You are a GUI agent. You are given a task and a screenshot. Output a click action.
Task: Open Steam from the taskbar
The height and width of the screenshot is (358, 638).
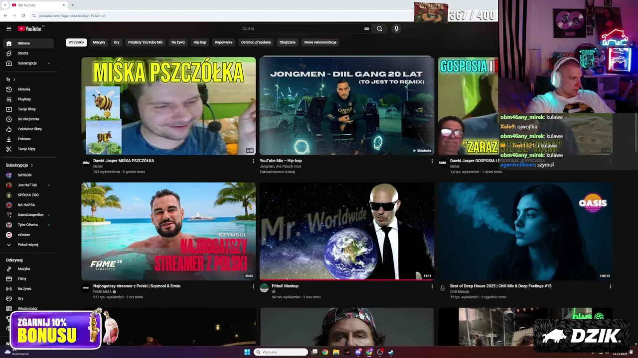point(391,352)
